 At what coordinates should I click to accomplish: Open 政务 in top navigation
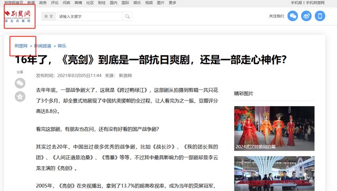pos(43,3)
